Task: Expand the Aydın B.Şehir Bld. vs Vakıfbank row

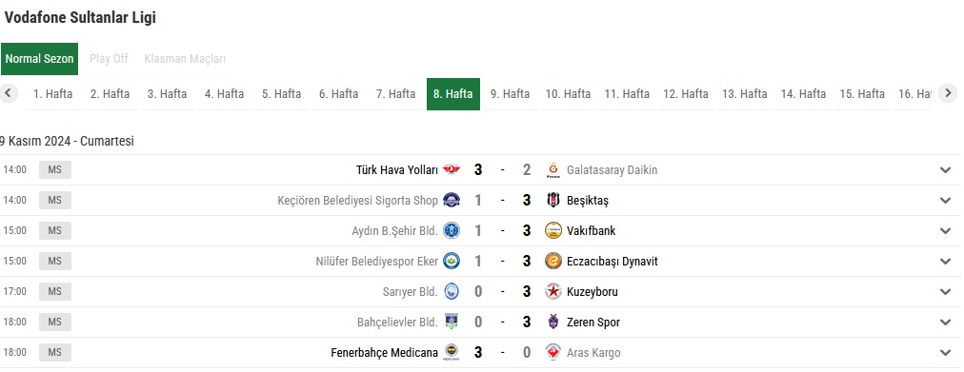Action: click(x=946, y=231)
